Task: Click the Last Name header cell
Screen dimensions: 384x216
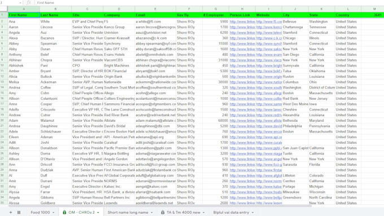Action: (55, 15)
